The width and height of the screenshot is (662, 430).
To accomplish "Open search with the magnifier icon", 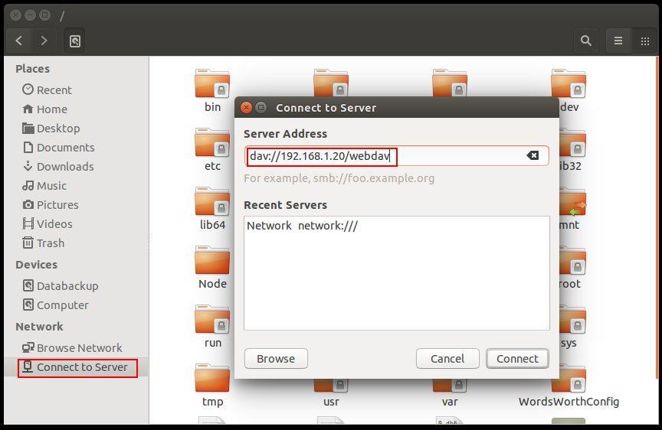I will click(585, 41).
